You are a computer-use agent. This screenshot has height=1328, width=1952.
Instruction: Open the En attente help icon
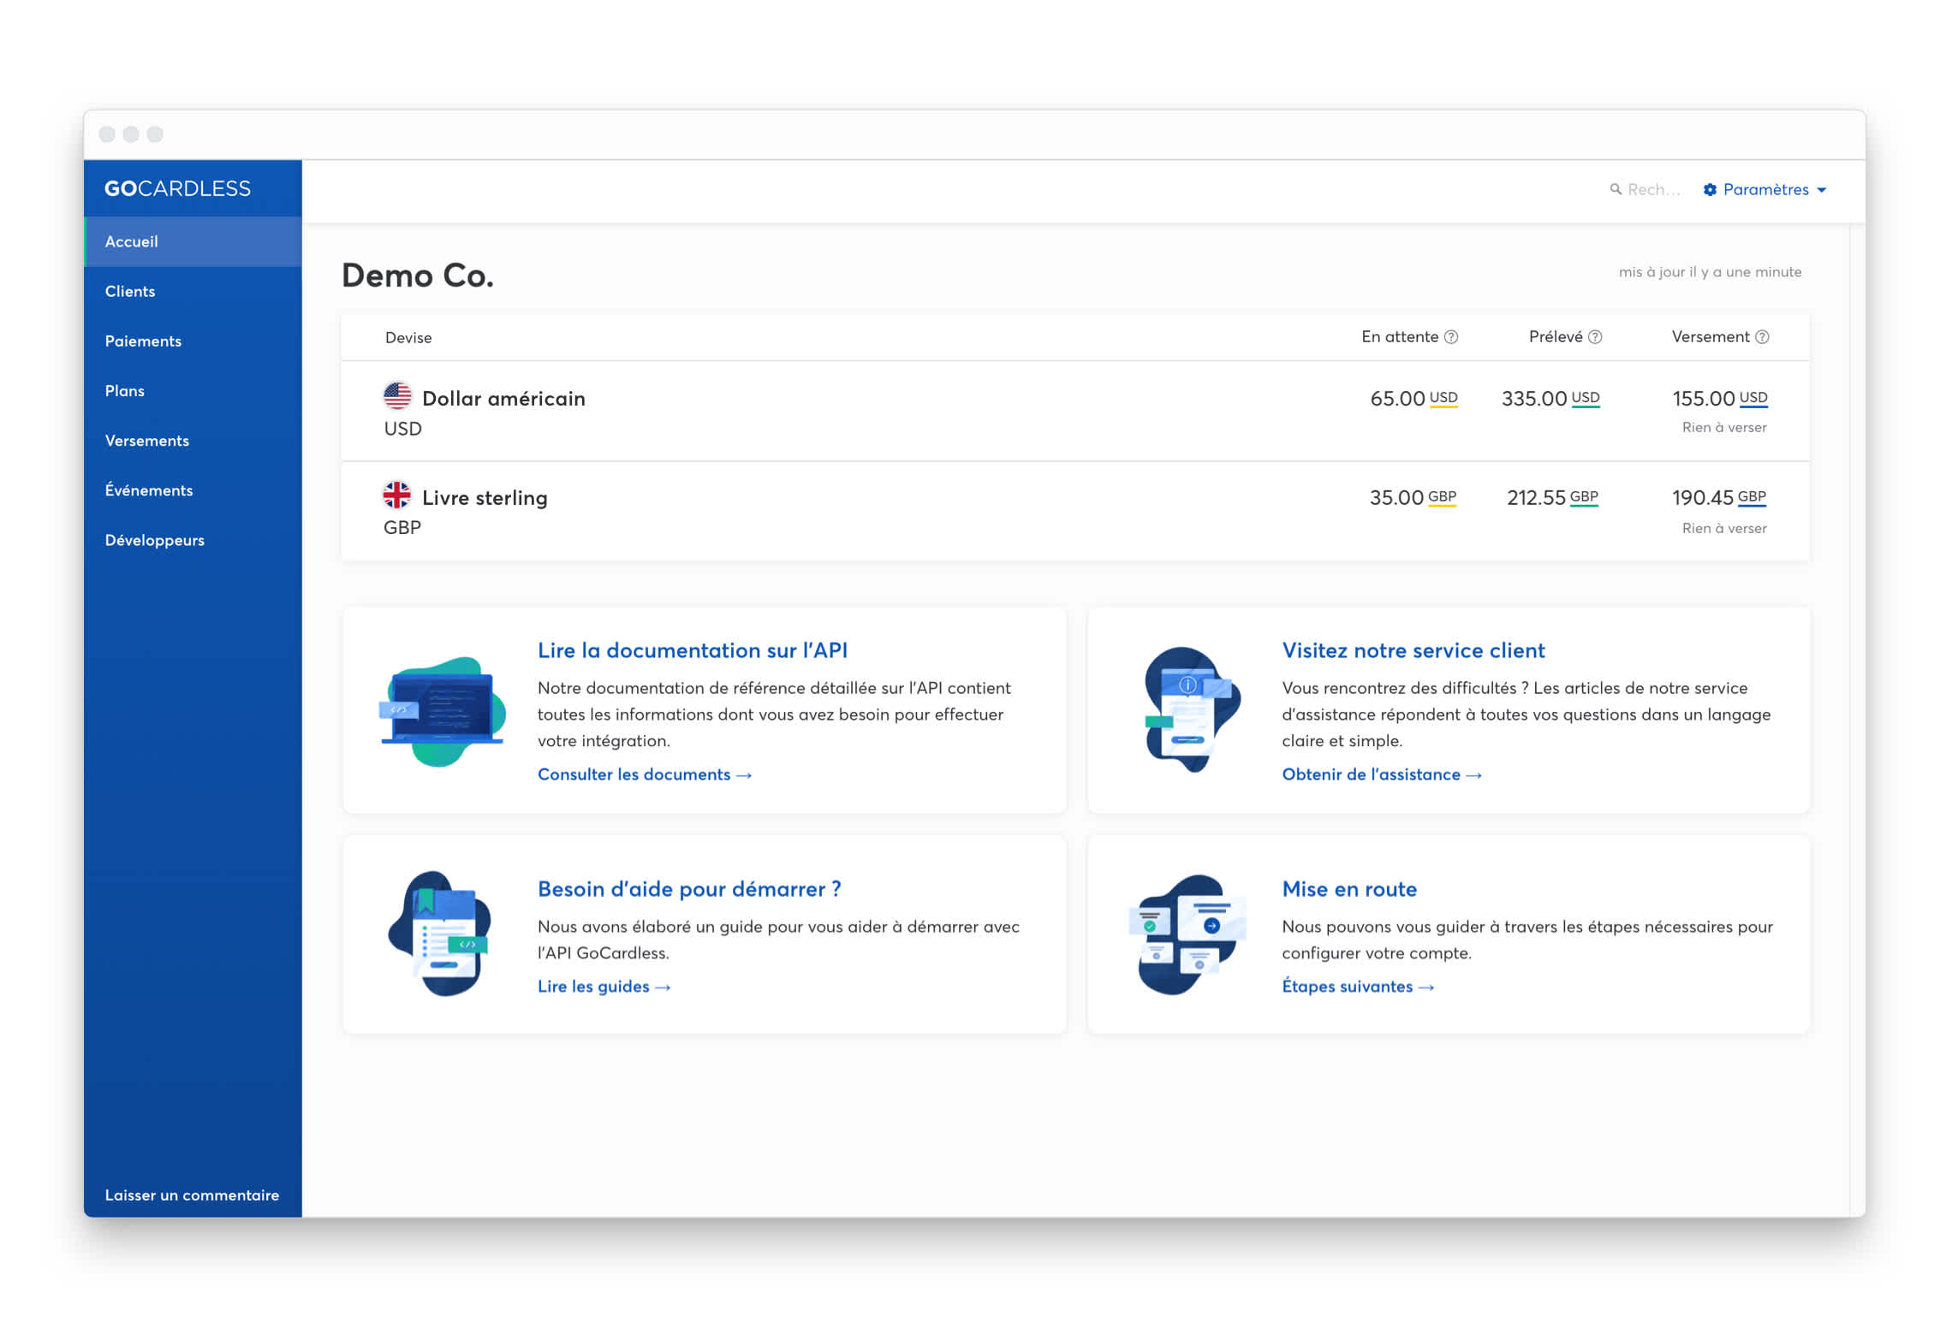coord(1451,337)
